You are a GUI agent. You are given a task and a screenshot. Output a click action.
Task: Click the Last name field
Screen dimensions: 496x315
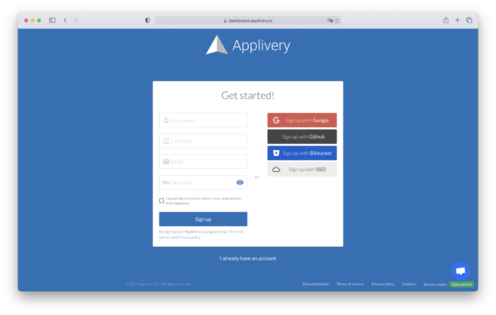coord(203,141)
